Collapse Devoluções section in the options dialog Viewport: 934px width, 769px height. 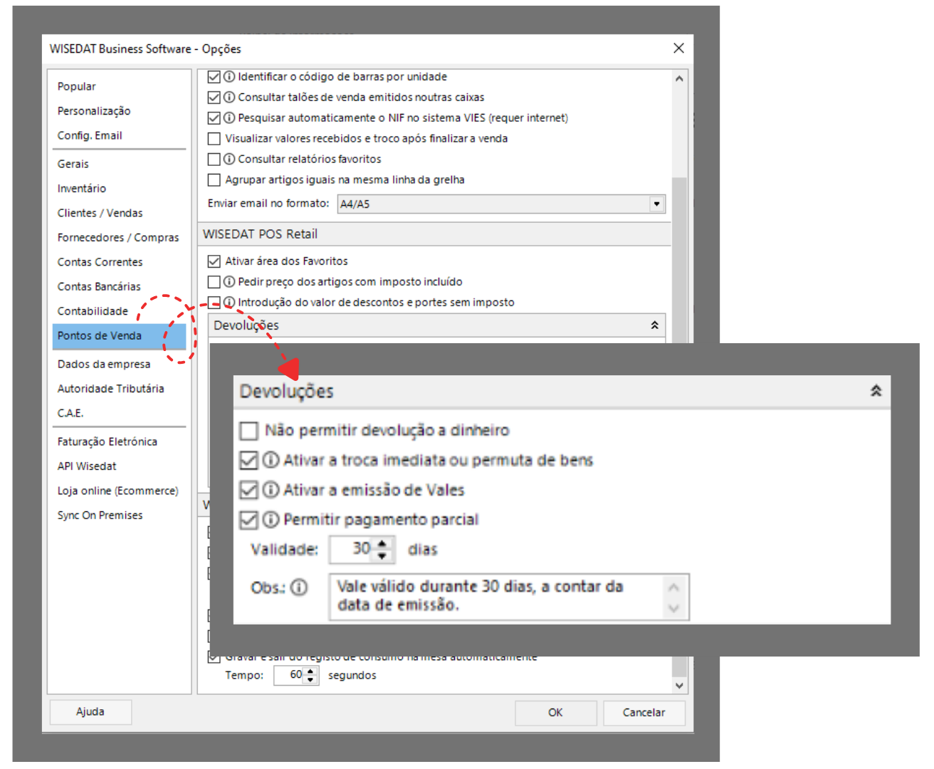(x=654, y=325)
